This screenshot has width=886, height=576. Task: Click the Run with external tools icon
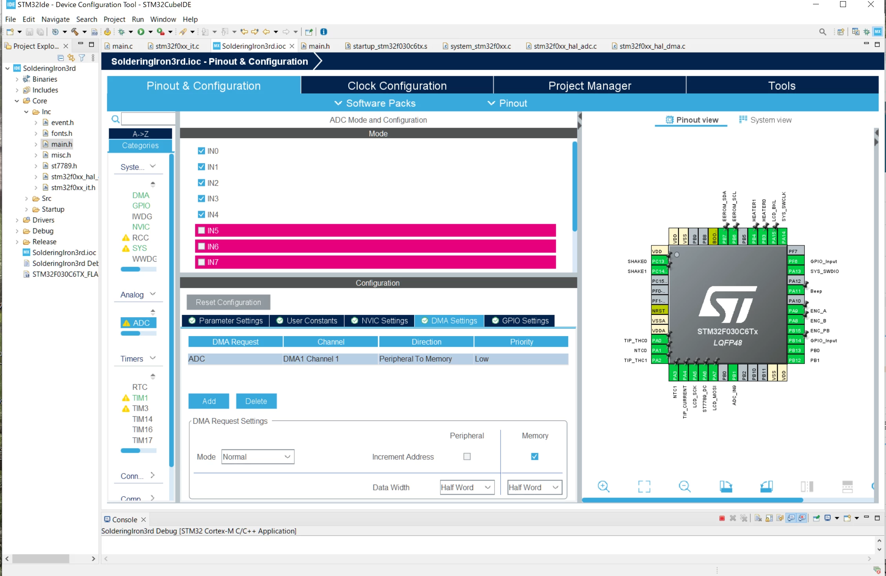[x=160, y=32]
